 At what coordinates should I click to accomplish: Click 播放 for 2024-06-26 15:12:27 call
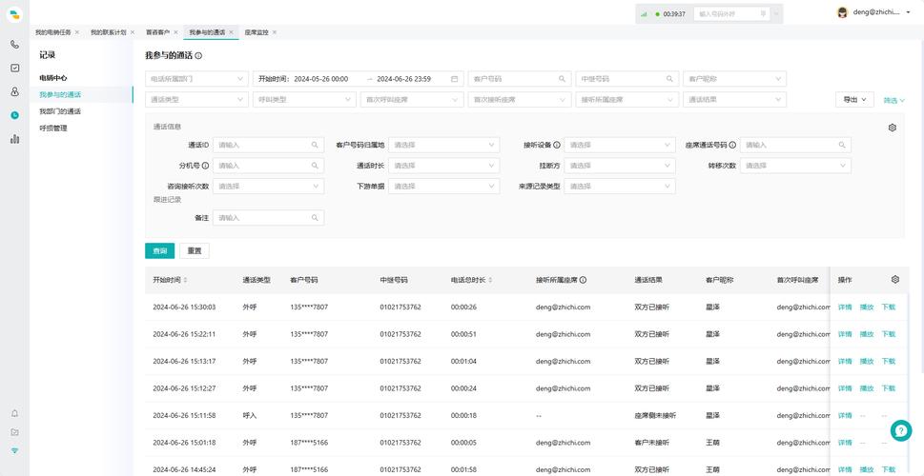click(x=866, y=388)
